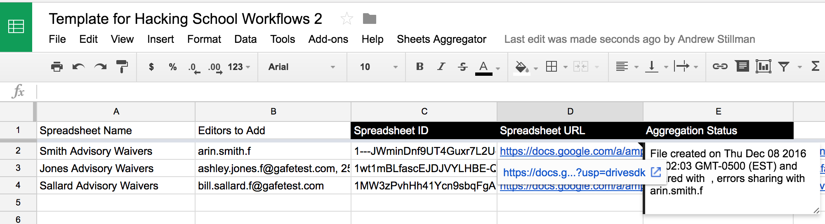The width and height of the screenshot is (825, 224).
Task: Click the Last edit history link
Action: (629, 39)
